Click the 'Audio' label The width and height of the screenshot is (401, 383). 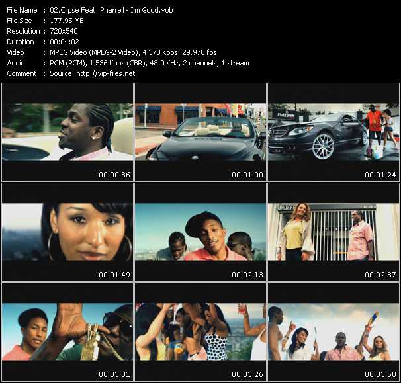coord(16,63)
